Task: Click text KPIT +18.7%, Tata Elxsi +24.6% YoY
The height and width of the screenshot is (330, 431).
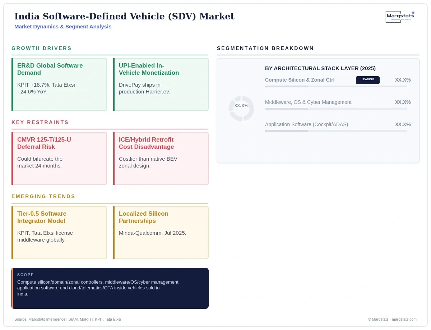Action: [x=46, y=88]
